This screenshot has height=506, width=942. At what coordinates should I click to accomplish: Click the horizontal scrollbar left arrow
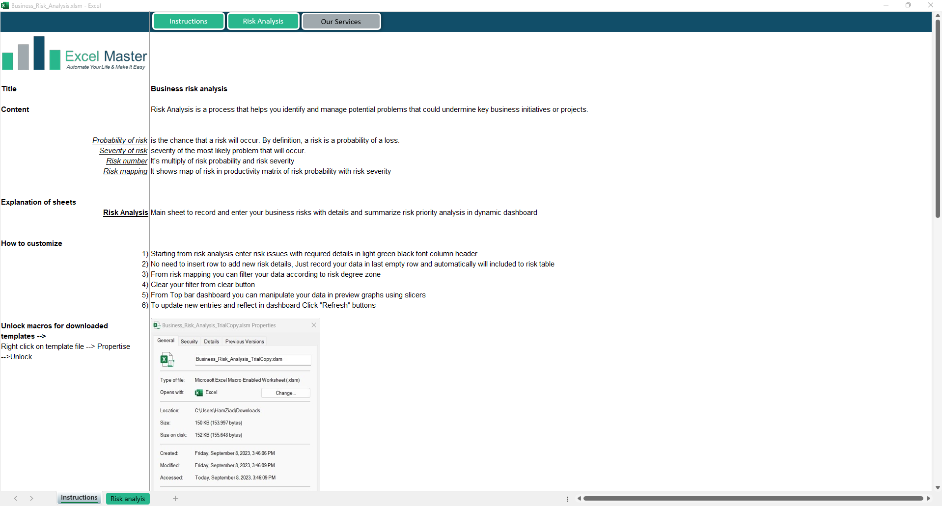[x=579, y=499]
